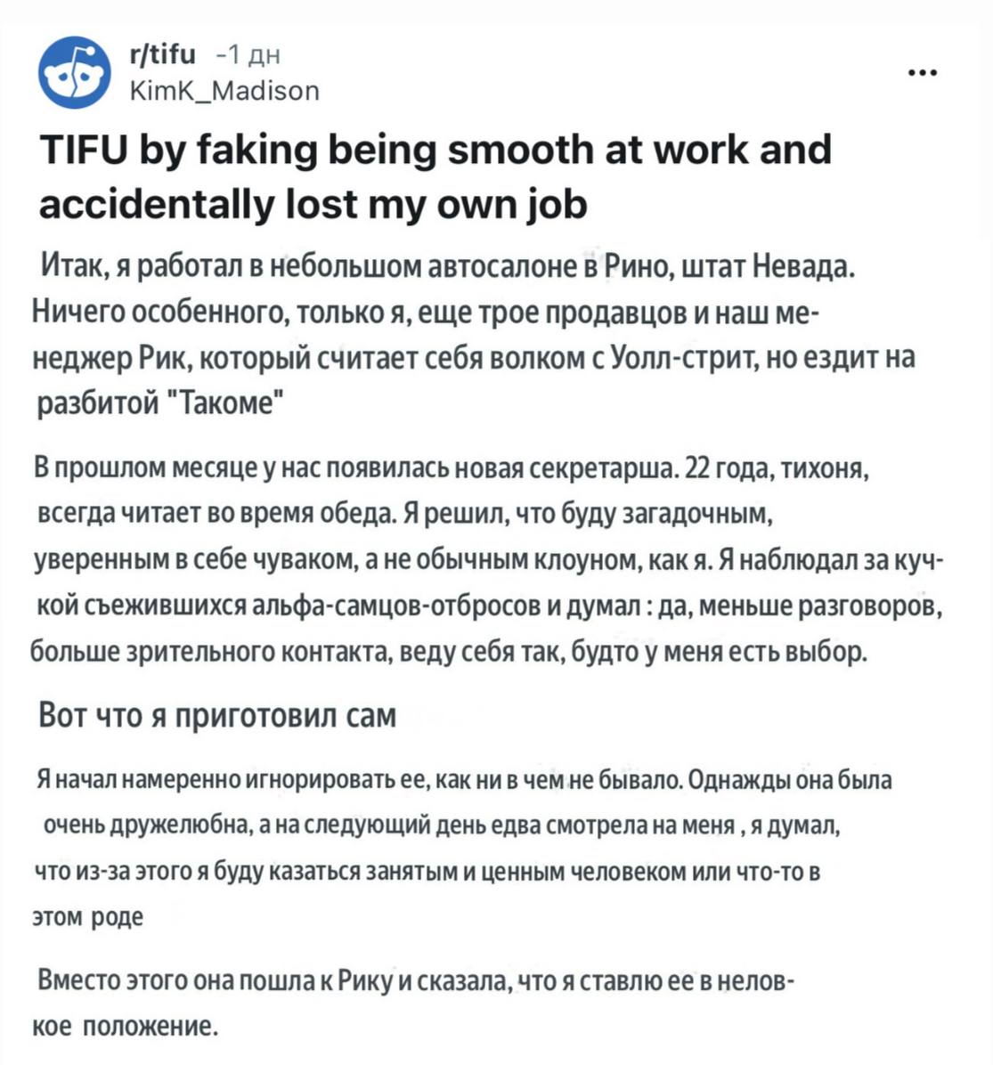Click the line starting "Я начал намеренно игнорировать"

(463, 781)
